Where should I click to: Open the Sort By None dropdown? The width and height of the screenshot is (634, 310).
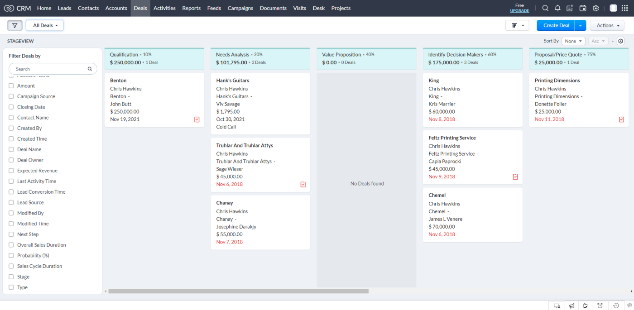(573, 41)
